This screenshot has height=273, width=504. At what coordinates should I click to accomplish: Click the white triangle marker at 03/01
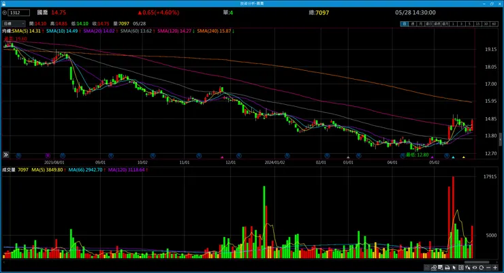(348, 157)
